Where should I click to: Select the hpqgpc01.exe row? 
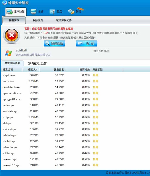(75, 99)
